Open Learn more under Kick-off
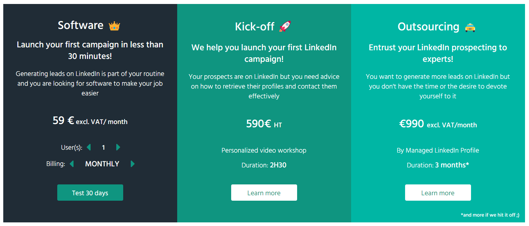This screenshot has width=529, height=226. click(264, 193)
